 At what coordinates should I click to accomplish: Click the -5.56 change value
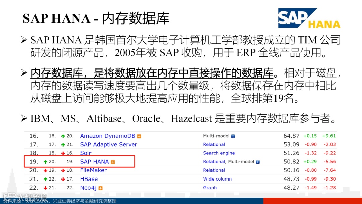(x=329, y=162)
